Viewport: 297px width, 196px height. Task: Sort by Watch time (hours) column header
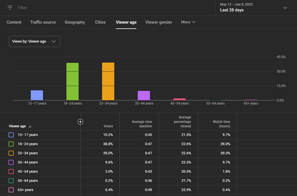point(221,124)
